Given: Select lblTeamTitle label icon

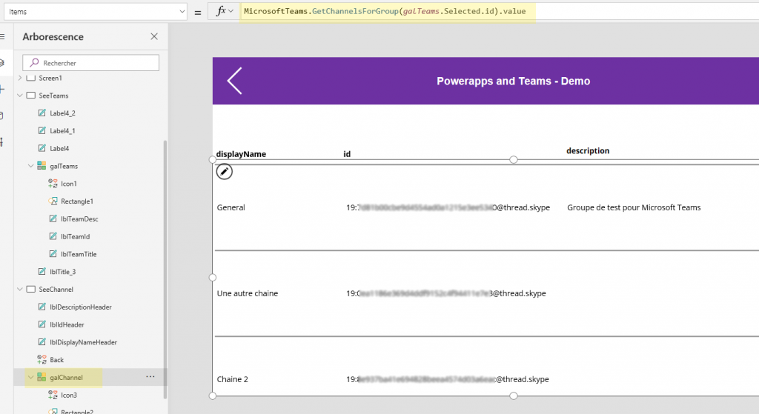Looking at the screenshot, I should pos(53,254).
